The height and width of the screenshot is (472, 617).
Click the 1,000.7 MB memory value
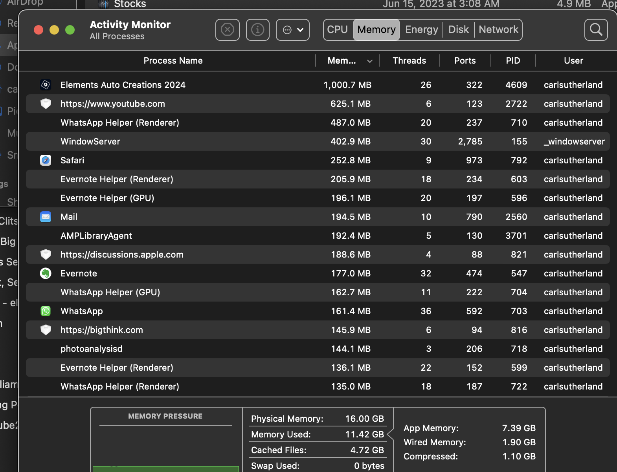[347, 85]
